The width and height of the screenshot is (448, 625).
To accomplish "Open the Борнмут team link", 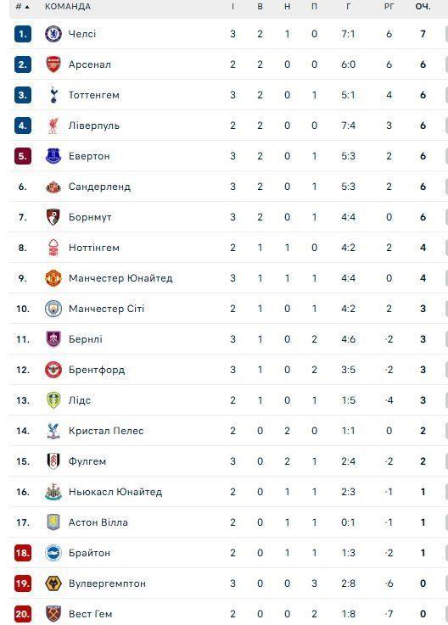I will pyautogui.click(x=90, y=217).
